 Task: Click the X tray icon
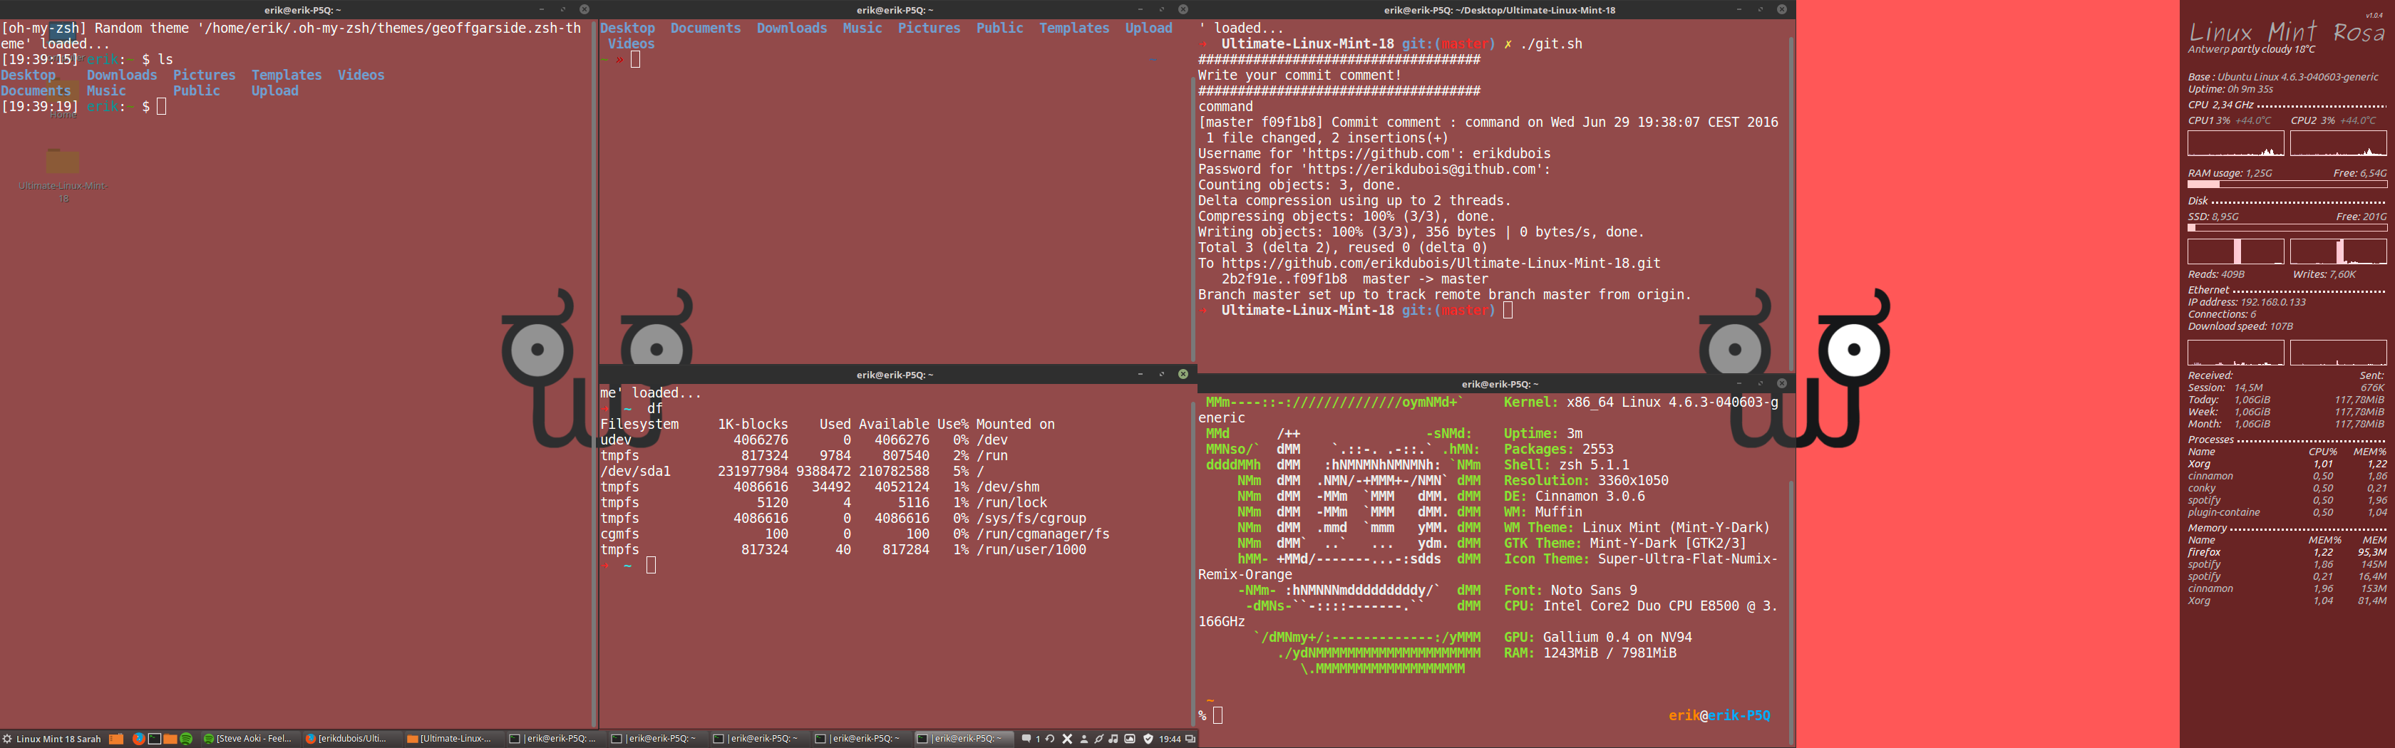(x=1067, y=739)
